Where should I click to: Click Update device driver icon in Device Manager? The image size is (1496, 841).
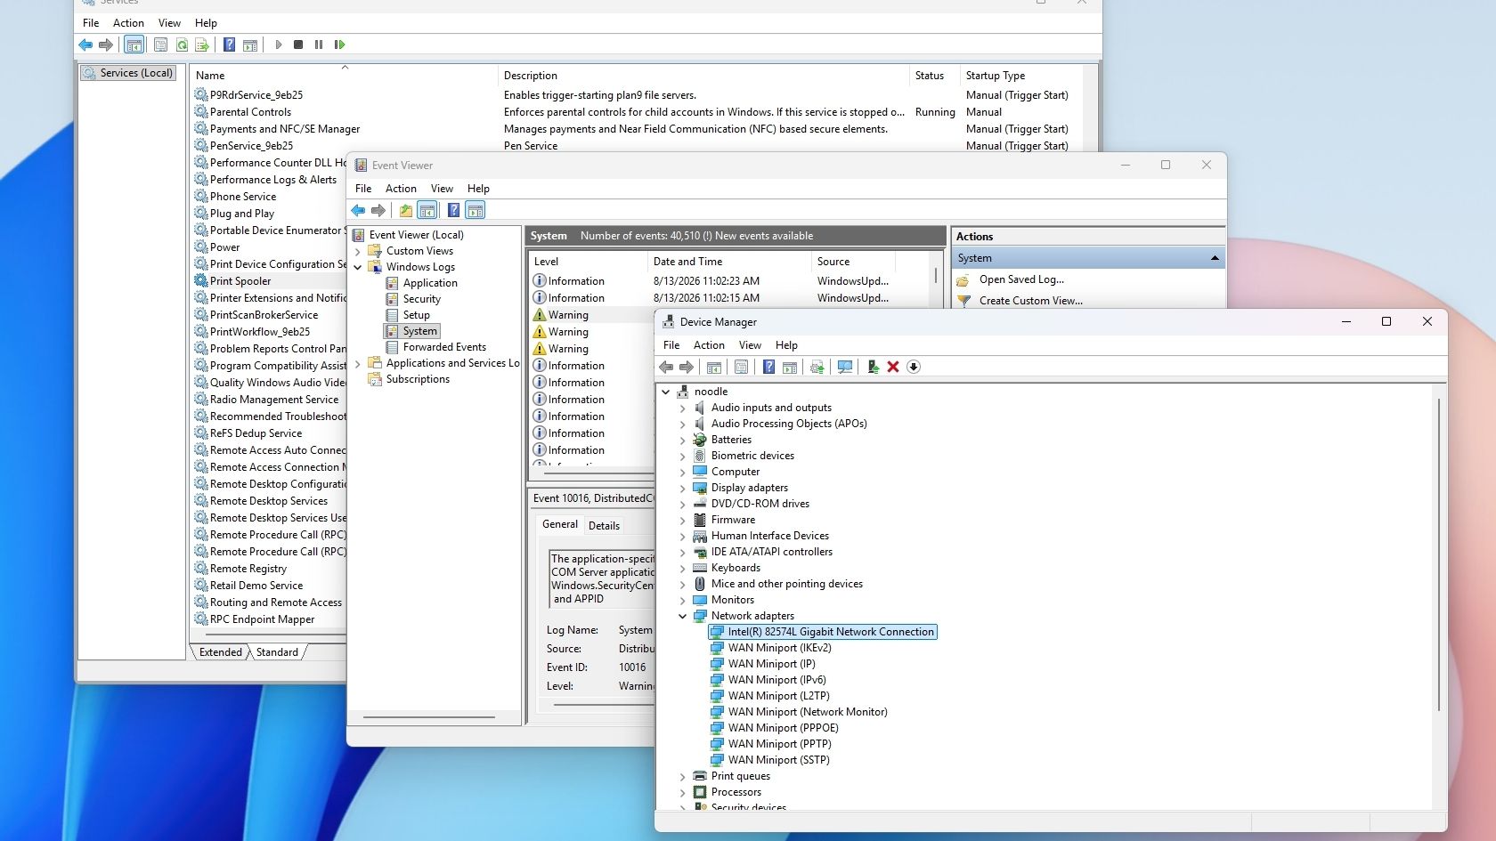tap(873, 367)
